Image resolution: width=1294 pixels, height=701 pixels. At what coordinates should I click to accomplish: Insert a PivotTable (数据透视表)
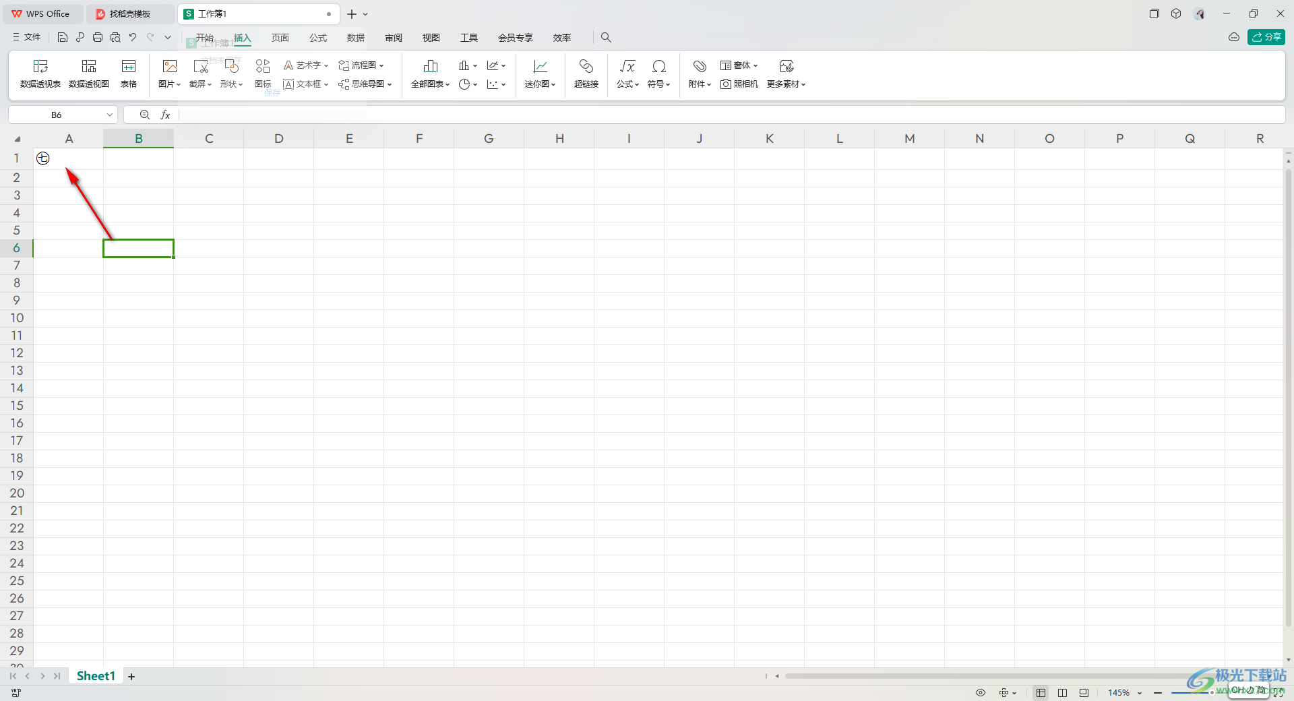[x=40, y=73]
